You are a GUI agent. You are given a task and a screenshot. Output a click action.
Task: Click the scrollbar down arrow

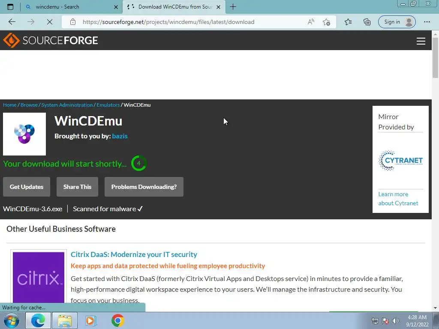435,308
